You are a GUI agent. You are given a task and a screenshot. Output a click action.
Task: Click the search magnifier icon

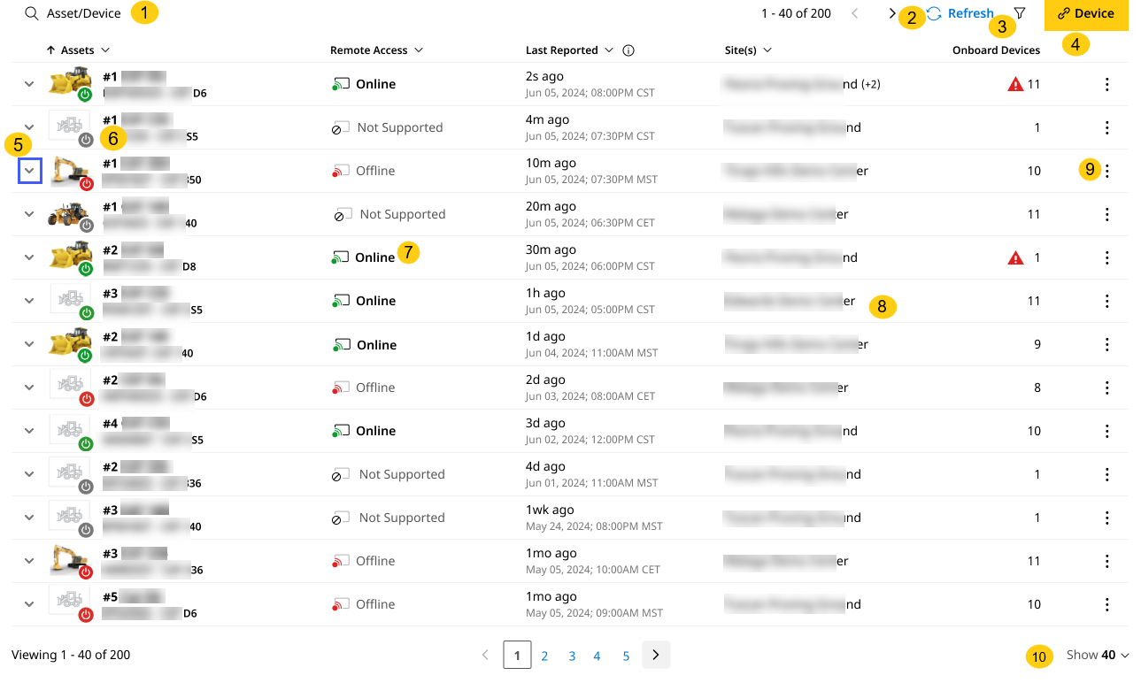click(x=32, y=14)
